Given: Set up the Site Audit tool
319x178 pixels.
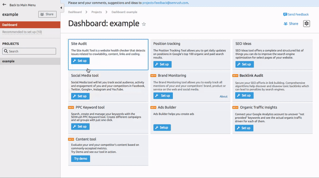Looking at the screenshot, I should coord(80,61).
